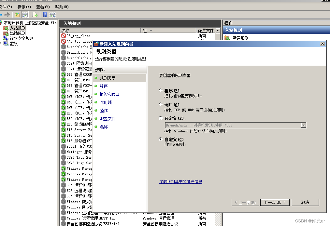This screenshot has width=330, height=226.
Task: Click the 取消 button
Action: click(305, 203)
